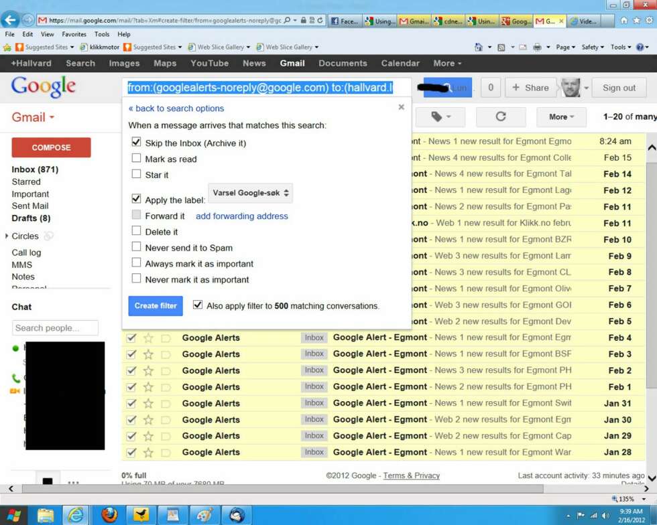
Task: Toggle Also apply filter to matching conversations
Action: (x=198, y=305)
